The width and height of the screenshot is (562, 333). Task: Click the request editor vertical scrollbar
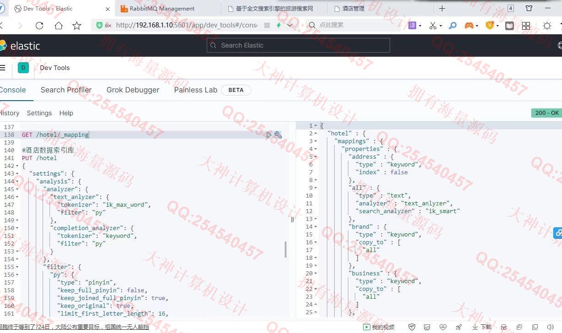click(286, 249)
